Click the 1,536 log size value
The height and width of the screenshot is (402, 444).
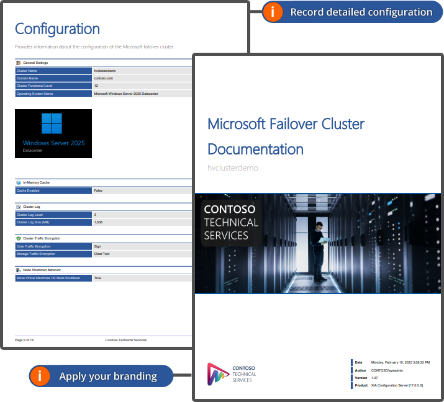[x=98, y=222]
